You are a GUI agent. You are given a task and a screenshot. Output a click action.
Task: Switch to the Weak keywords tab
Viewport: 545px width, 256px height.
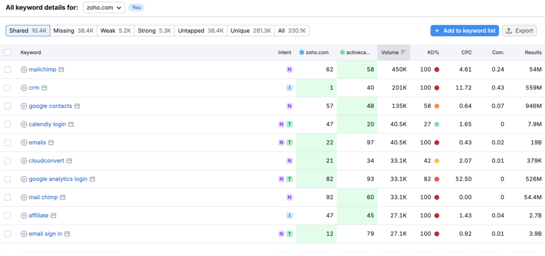point(115,30)
